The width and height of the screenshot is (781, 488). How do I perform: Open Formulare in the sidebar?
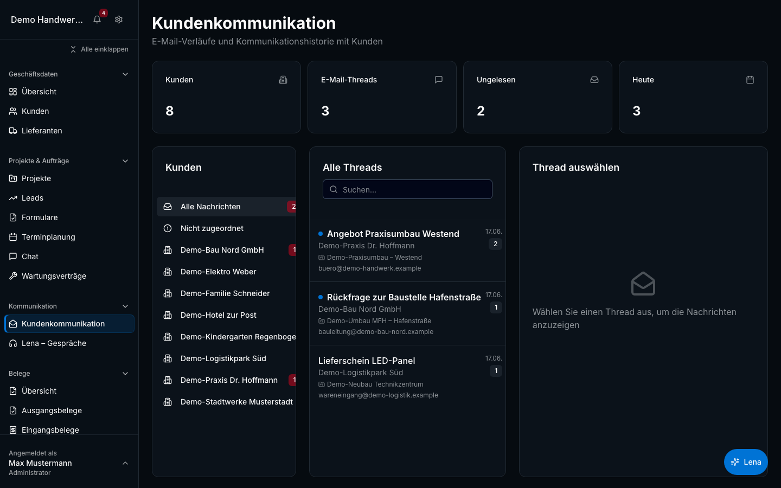(69, 217)
